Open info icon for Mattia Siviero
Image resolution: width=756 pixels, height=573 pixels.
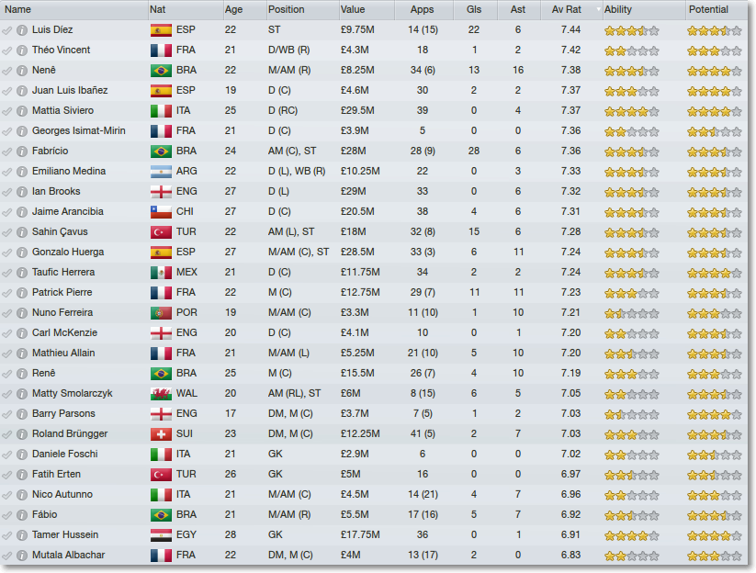[22, 111]
